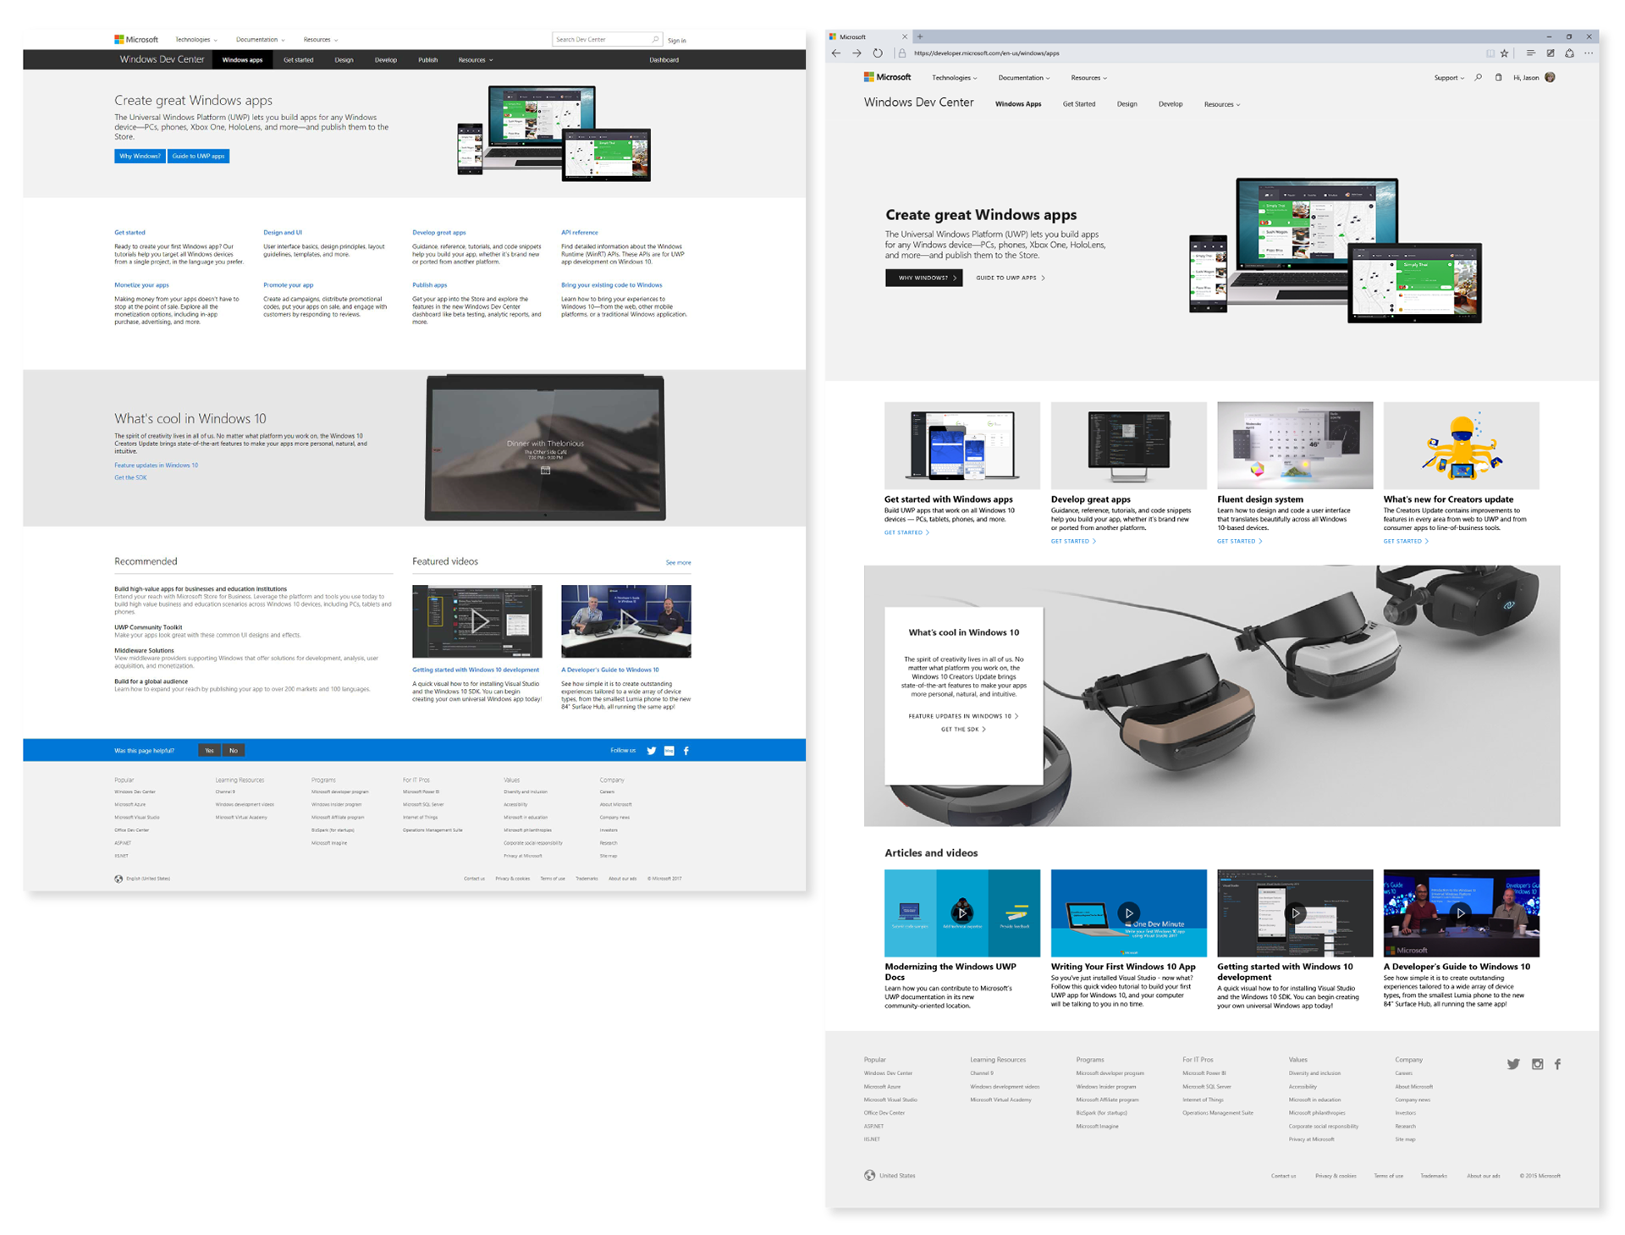Expand Resources dropdown in right top header
1625x1235 pixels.
pyautogui.click(x=1088, y=78)
